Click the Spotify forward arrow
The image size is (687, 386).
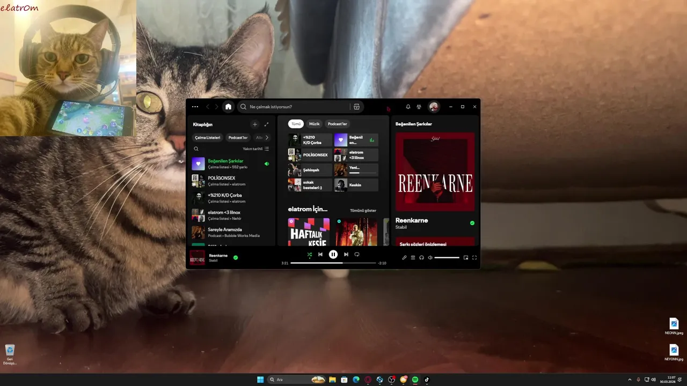click(216, 107)
